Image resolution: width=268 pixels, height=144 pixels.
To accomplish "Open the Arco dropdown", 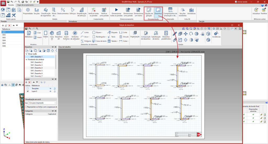I will pyautogui.click(x=85, y=37).
